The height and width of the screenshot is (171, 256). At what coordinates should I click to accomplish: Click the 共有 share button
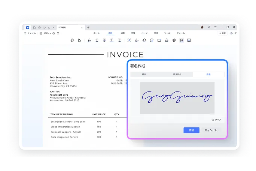[222, 33]
